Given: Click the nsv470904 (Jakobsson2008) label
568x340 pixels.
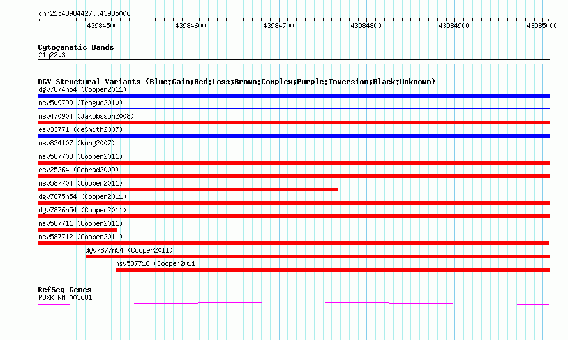Looking at the screenshot, I should click(x=86, y=116).
